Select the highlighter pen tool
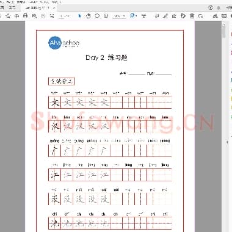The image size is (232, 232). pyautogui.click(x=165, y=16)
